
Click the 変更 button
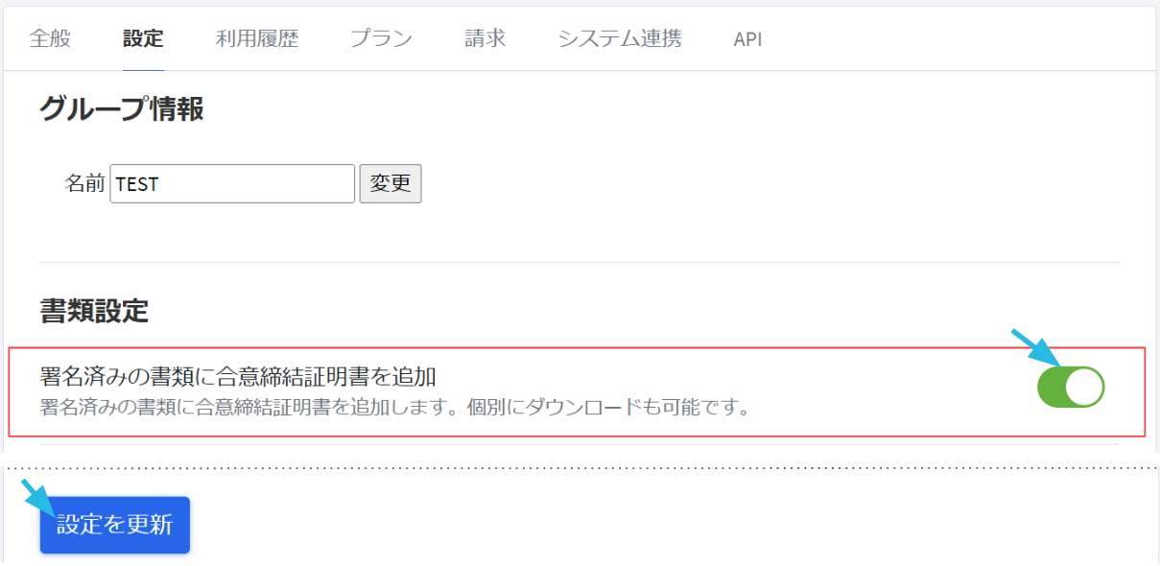tap(391, 183)
